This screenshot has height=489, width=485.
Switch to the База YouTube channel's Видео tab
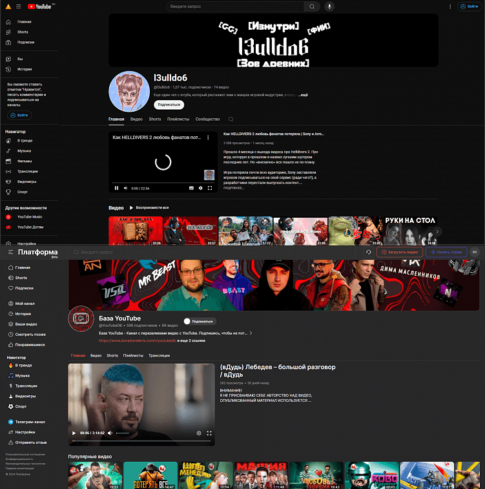[96, 355]
